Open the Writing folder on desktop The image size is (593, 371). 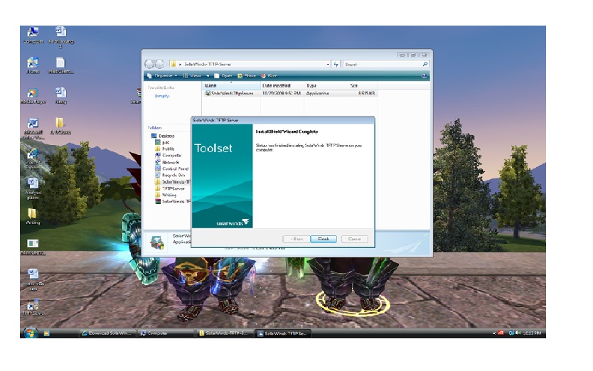click(x=33, y=216)
